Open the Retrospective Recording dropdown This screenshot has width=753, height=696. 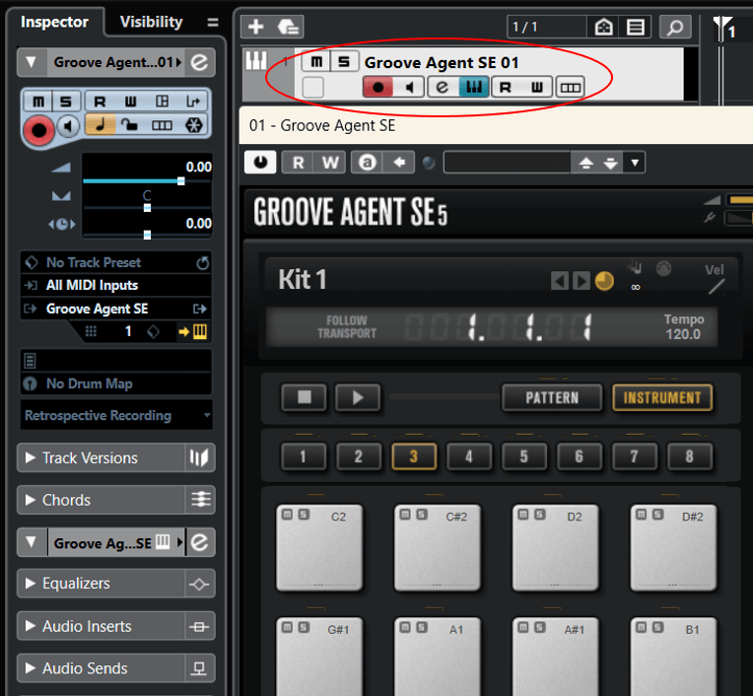click(116, 416)
